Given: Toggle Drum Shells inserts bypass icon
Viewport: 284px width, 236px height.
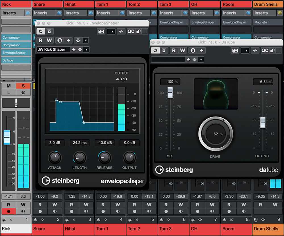Looking at the screenshot, I should (280, 13).
